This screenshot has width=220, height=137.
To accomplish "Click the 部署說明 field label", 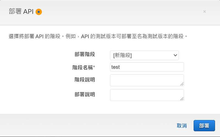I will (85, 94).
